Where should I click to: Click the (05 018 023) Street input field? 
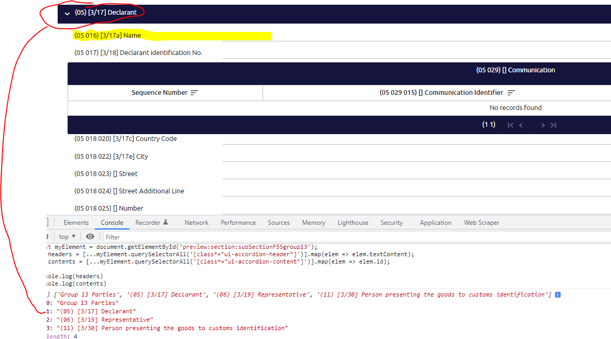pyautogui.click(x=417, y=173)
